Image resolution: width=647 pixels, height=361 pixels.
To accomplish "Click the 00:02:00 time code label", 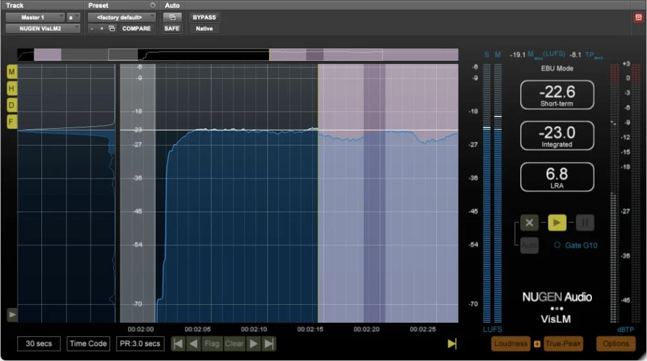I will (140, 329).
